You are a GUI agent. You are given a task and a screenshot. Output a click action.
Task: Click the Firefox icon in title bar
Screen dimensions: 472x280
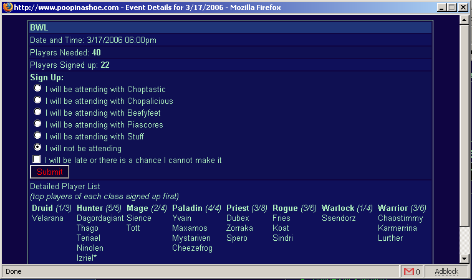pyautogui.click(x=8, y=7)
